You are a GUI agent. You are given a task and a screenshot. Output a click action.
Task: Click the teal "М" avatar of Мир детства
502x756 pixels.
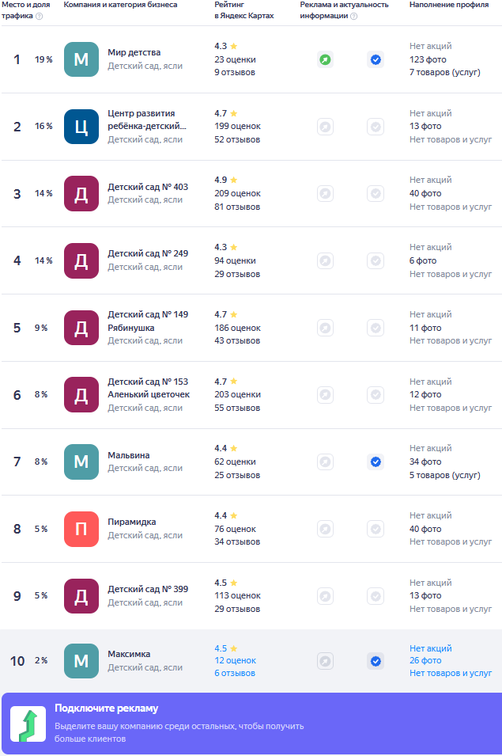pyautogui.click(x=81, y=59)
